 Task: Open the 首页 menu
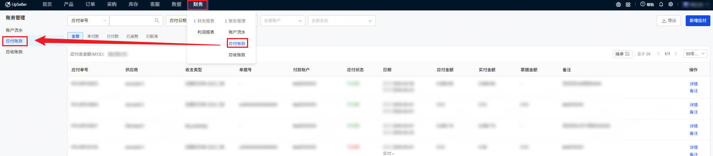(x=47, y=4)
